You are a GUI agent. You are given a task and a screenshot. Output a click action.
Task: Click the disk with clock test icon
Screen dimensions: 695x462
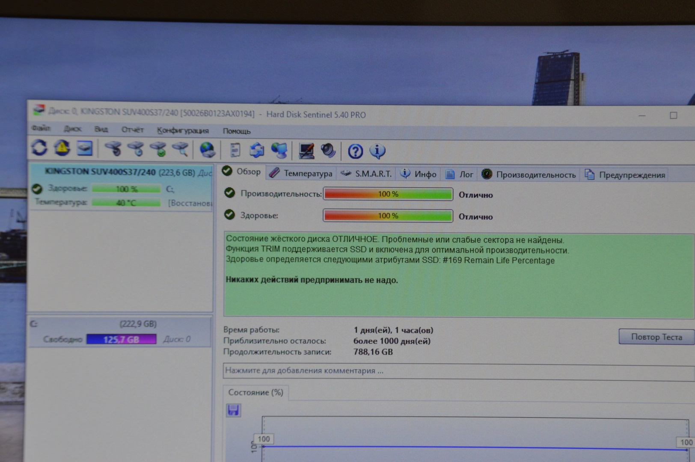click(x=136, y=149)
